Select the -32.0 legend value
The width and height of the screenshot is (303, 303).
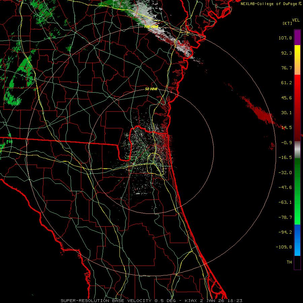(x=285, y=173)
